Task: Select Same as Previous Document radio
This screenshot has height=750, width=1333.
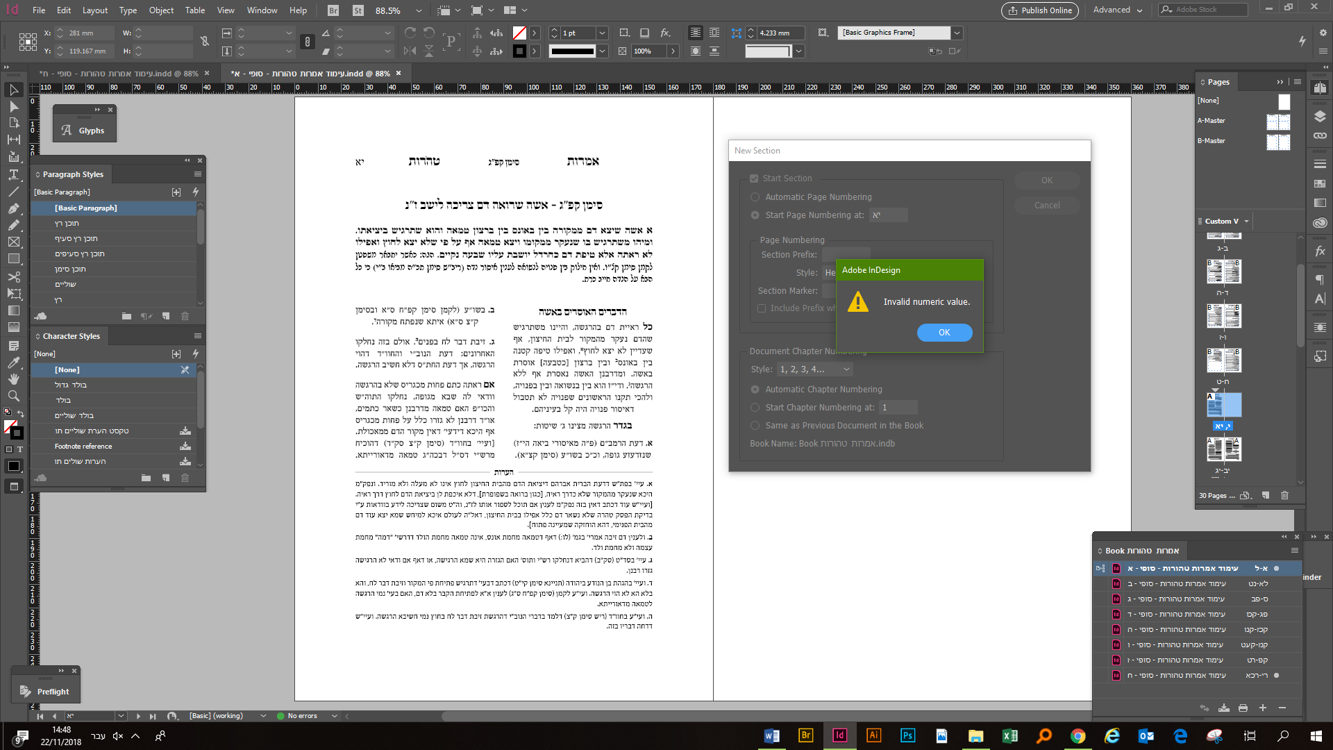Action: coord(755,426)
